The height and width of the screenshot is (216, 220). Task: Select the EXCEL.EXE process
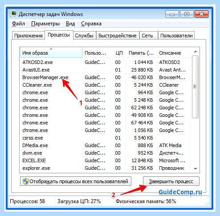tap(105, 160)
